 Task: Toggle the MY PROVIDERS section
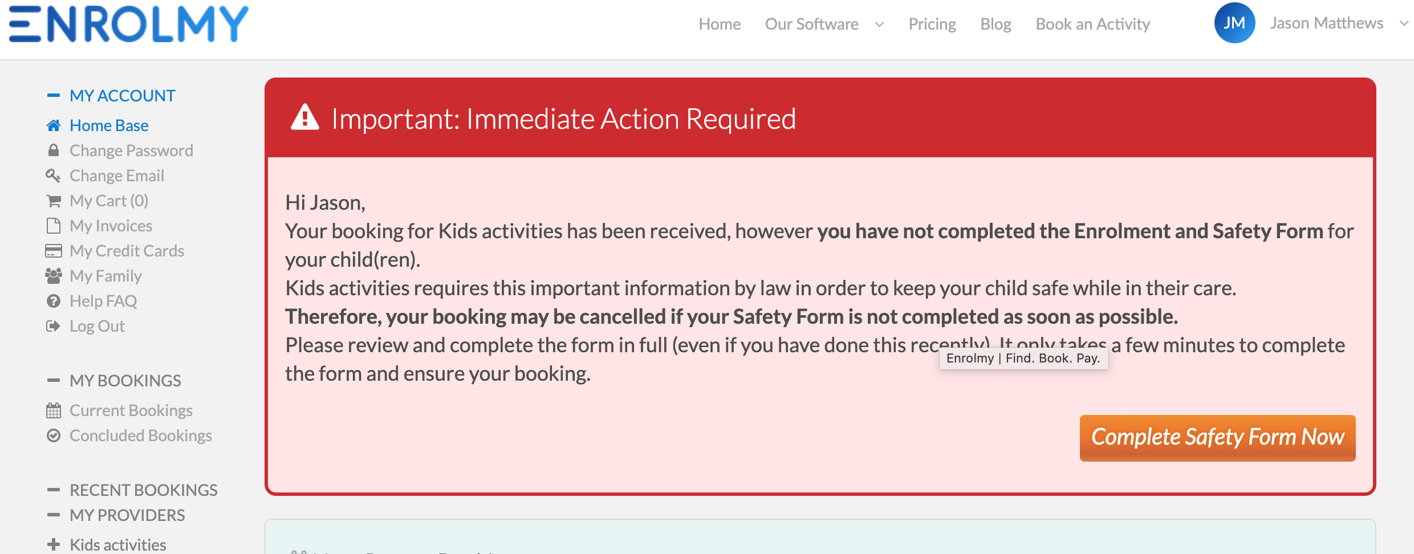(54, 515)
